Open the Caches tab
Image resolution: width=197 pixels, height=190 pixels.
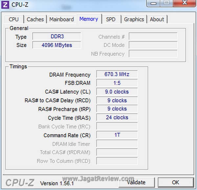point(35,19)
